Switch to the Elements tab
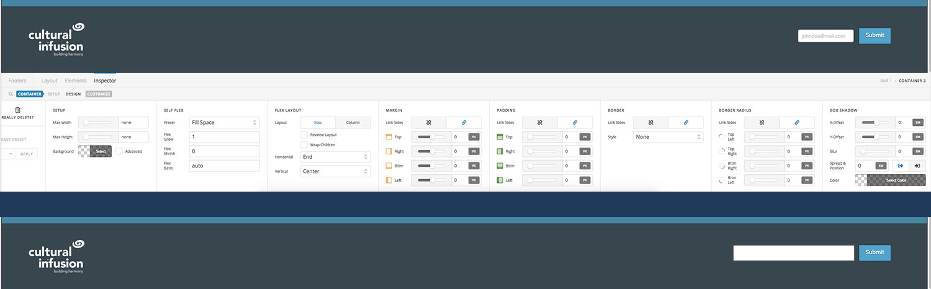The width and height of the screenshot is (931, 289). point(76,81)
